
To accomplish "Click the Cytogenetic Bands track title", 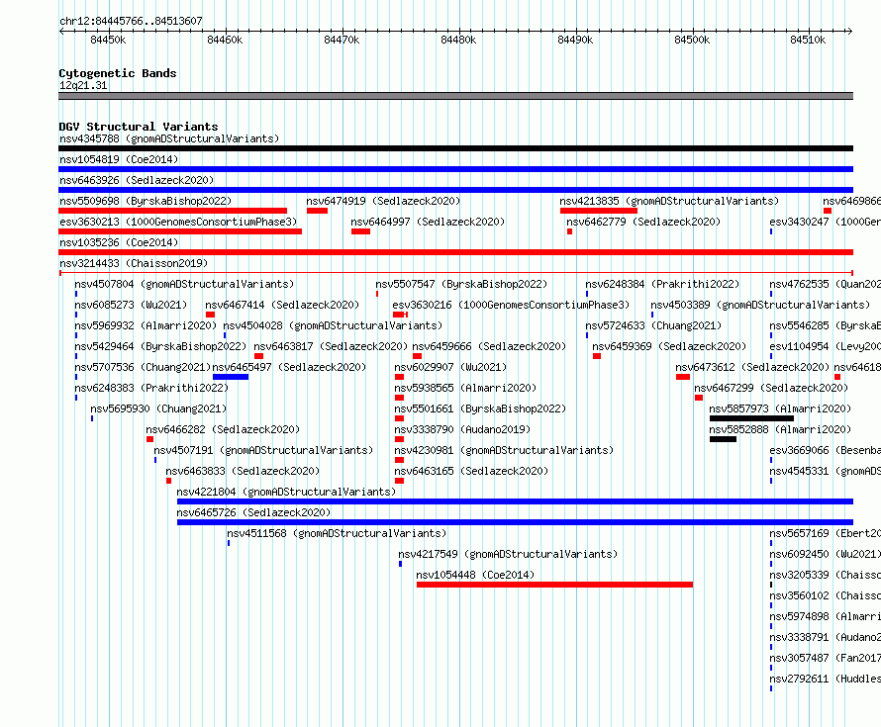I will tap(118, 73).
